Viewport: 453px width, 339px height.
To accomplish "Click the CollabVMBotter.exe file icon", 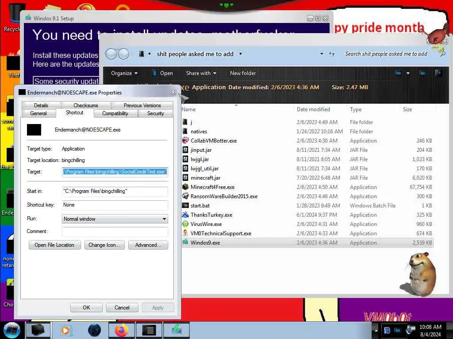I will pos(185,140).
